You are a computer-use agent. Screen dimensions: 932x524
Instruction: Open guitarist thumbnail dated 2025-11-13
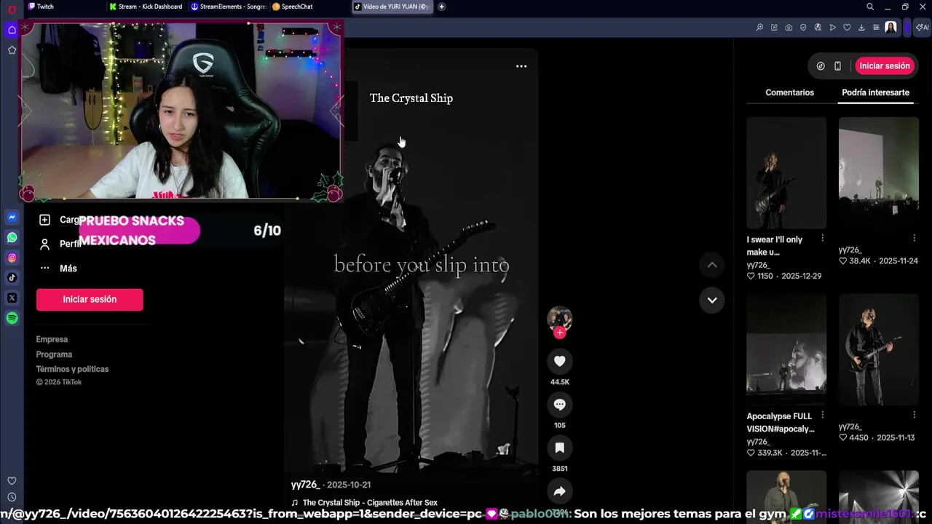(879, 349)
